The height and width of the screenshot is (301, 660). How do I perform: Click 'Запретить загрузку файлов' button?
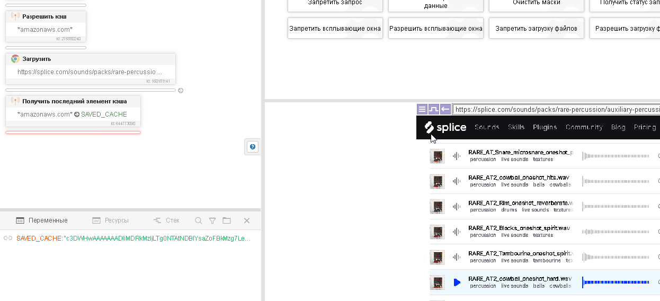[x=537, y=29]
